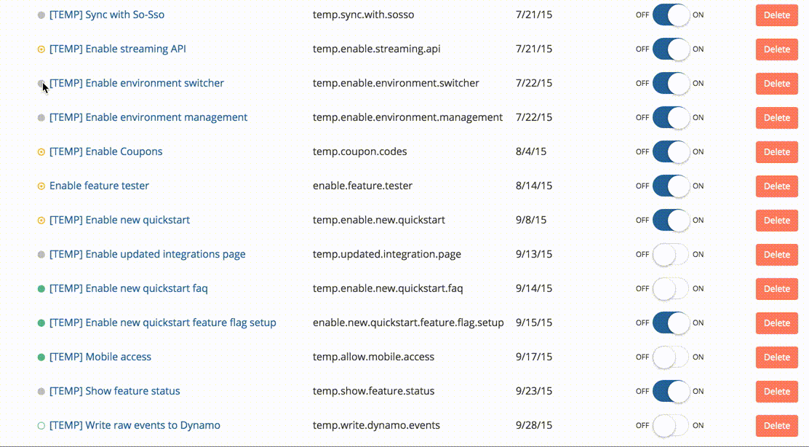Click yellow status icon for Enable feature tester
Viewport: 809px width, 447px height.
41,186
